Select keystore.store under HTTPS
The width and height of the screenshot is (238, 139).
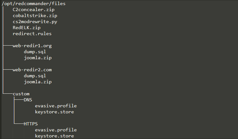point(54,136)
